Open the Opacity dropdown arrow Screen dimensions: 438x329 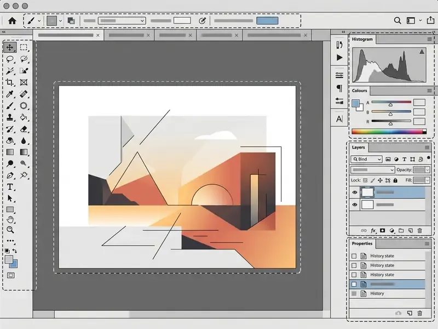[x=428, y=170]
